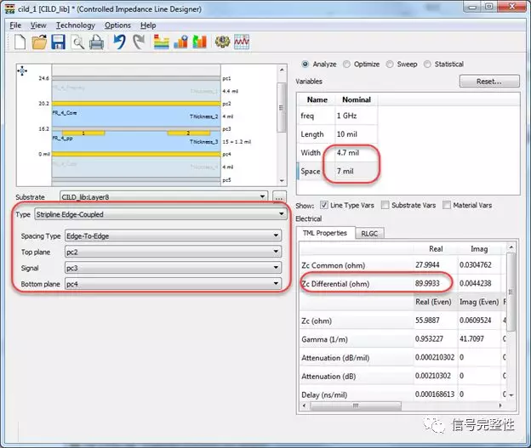531x448 pixels.
Task: Open a file with the folder icon
Action: (39, 43)
